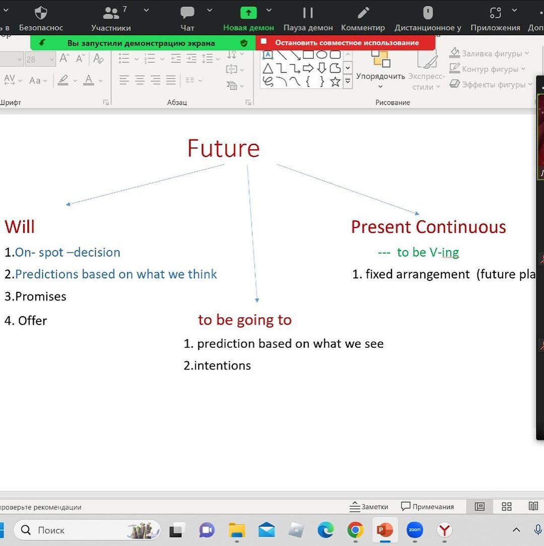The width and height of the screenshot is (544, 546).
Task: Increase the list indent level
Action: coord(191,58)
